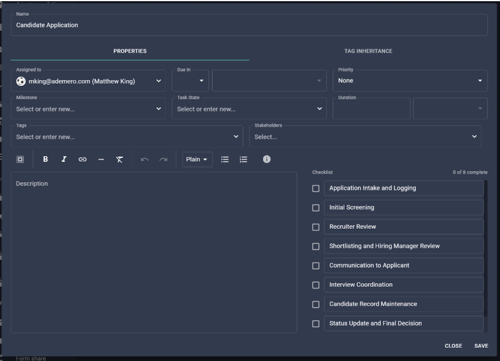Check Communication to Applicant checkbox
The width and height of the screenshot is (500, 361).
pyautogui.click(x=316, y=266)
